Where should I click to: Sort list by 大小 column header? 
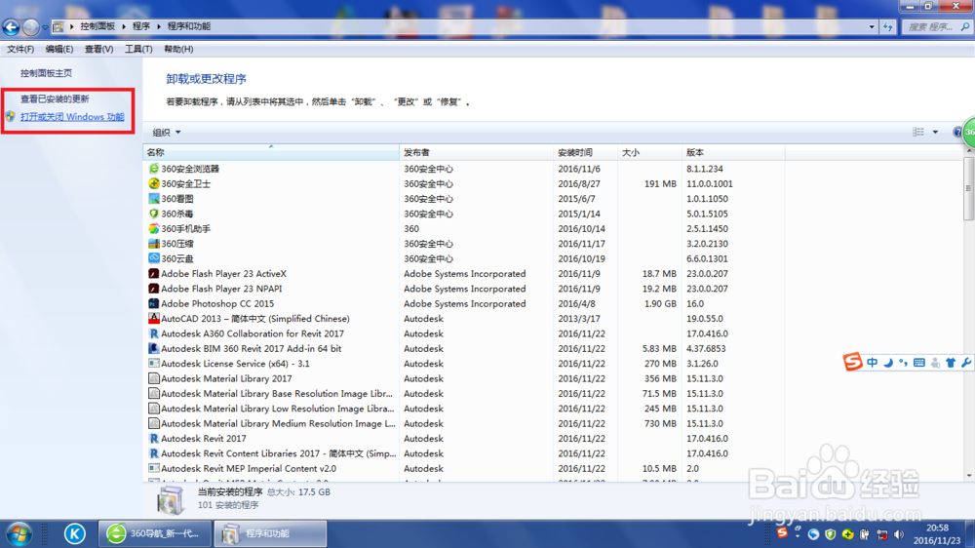(x=649, y=152)
